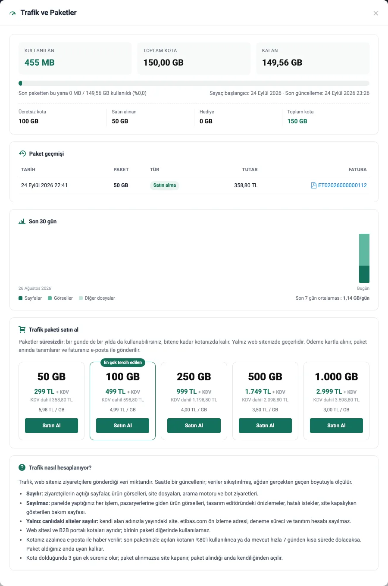388x586 pixels.
Task: Select the 455 MB used value
Action: 40,63
